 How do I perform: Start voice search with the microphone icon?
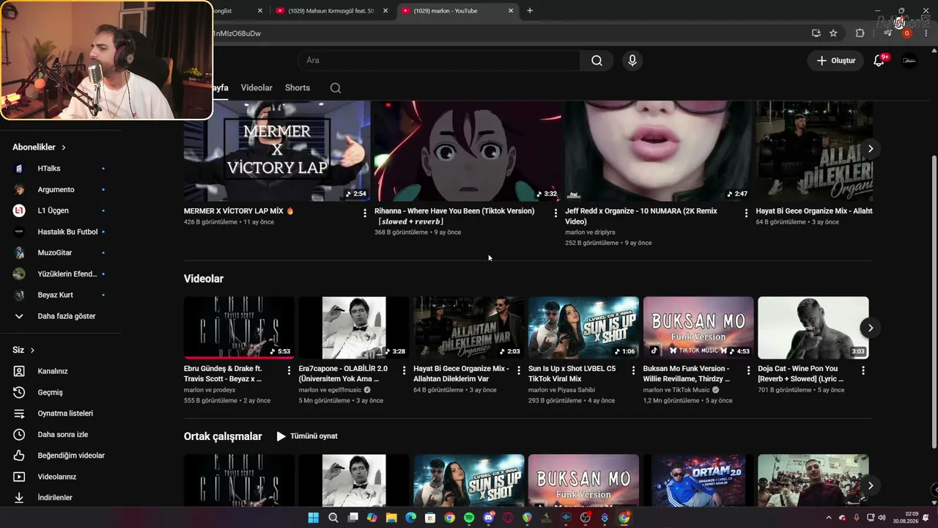coord(632,60)
